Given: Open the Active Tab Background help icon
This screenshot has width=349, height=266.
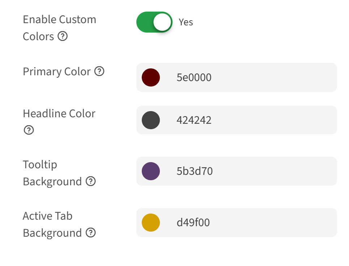Looking at the screenshot, I should click(x=90, y=233).
